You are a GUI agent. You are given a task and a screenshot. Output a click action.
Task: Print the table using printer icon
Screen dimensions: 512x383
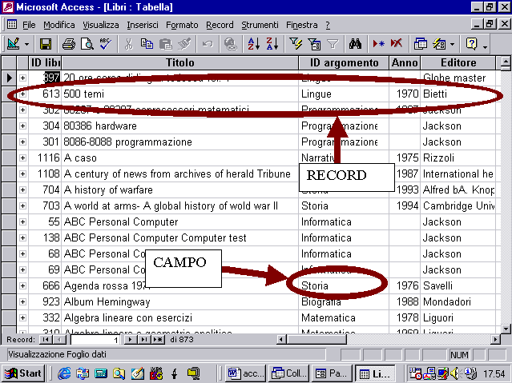tap(69, 44)
